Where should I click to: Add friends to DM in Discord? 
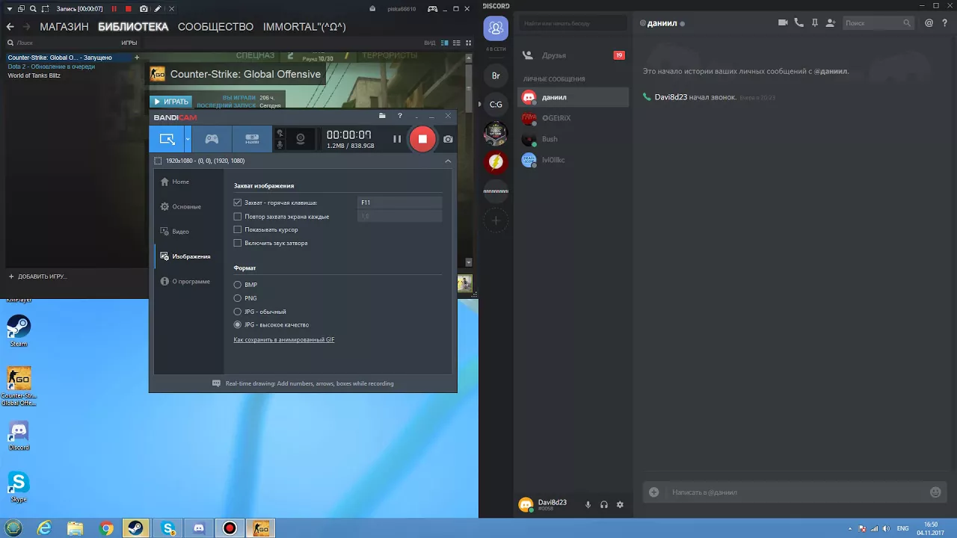click(831, 23)
